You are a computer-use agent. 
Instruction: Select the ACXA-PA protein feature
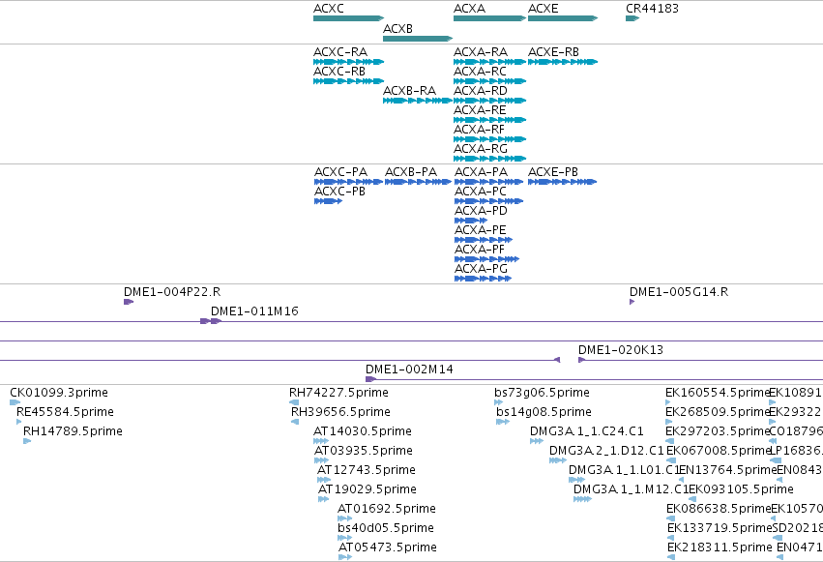(488, 182)
